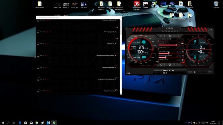Select the DOOM desktop shortcut
Image resolution: width=223 pixels, height=125 pixels.
(146, 5)
